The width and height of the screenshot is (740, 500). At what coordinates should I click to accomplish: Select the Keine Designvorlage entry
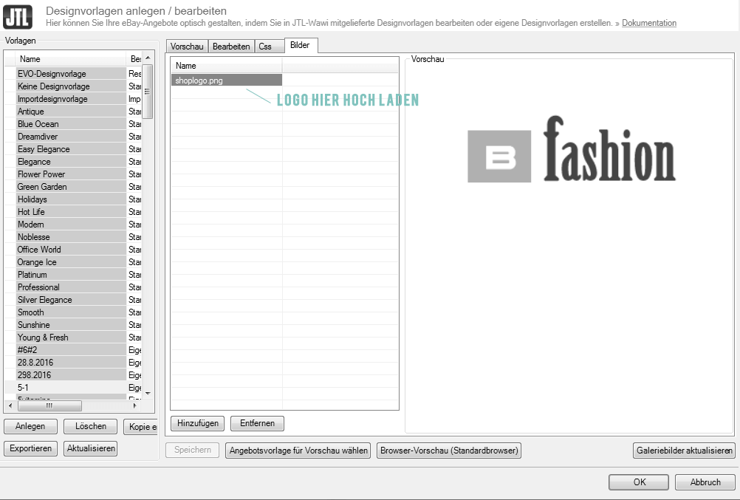[x=71, y=86]
